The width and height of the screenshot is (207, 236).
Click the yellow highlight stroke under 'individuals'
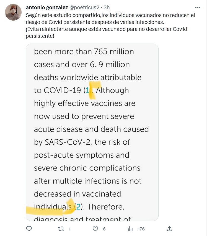[47, 210]
